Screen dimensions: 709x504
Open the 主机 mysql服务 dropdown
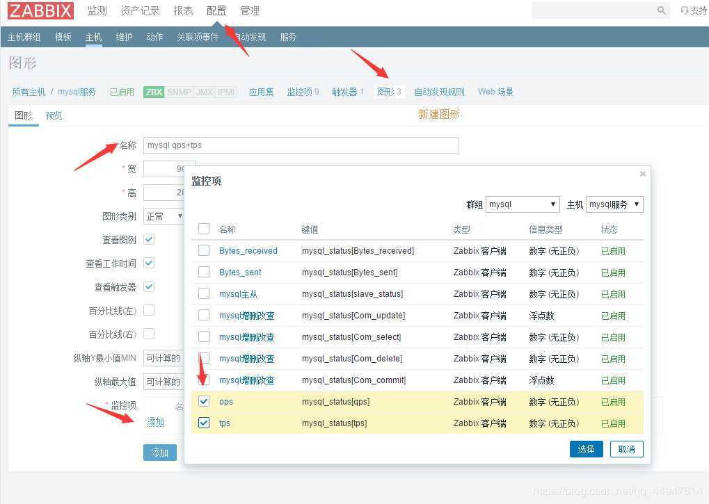[614, 204]
